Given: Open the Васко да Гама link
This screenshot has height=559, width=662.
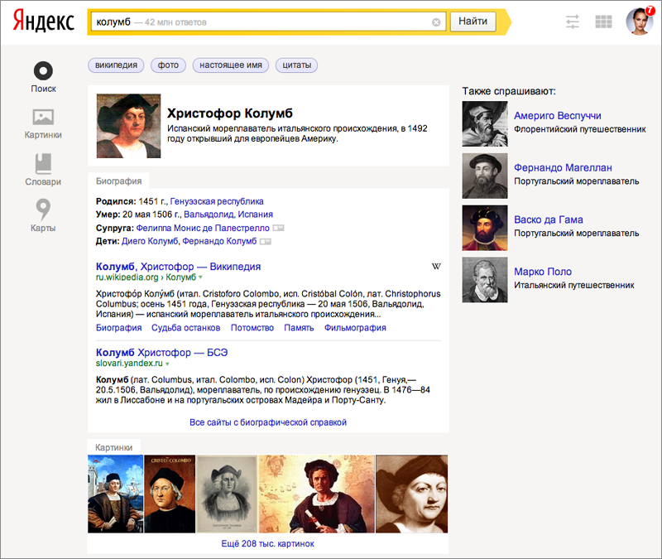Looking at the screenshot, I should [549, 219].
